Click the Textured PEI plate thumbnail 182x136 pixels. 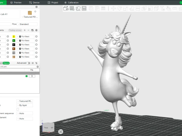[30, 13]
